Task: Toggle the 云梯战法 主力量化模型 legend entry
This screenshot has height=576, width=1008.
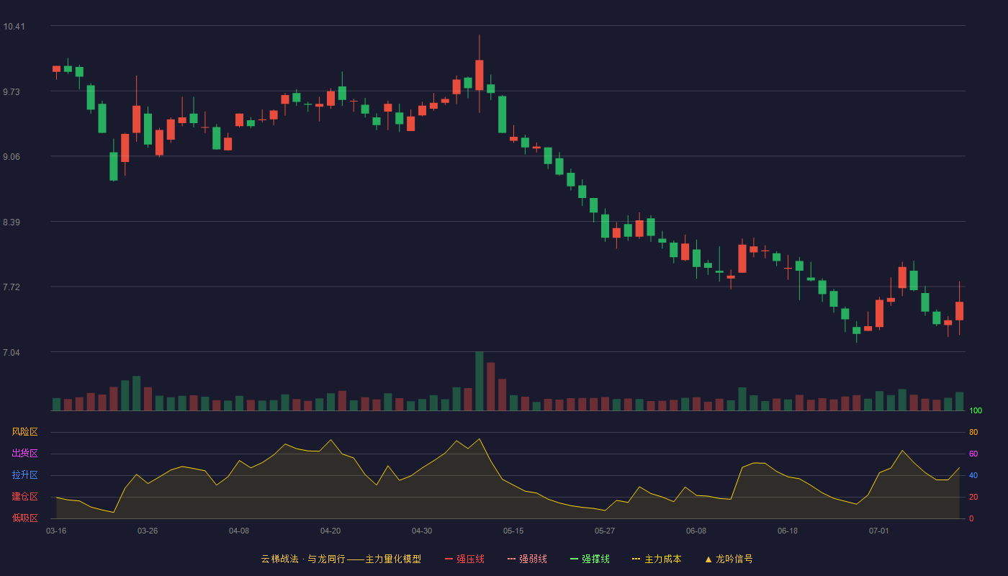Action: tap(341, 559)
